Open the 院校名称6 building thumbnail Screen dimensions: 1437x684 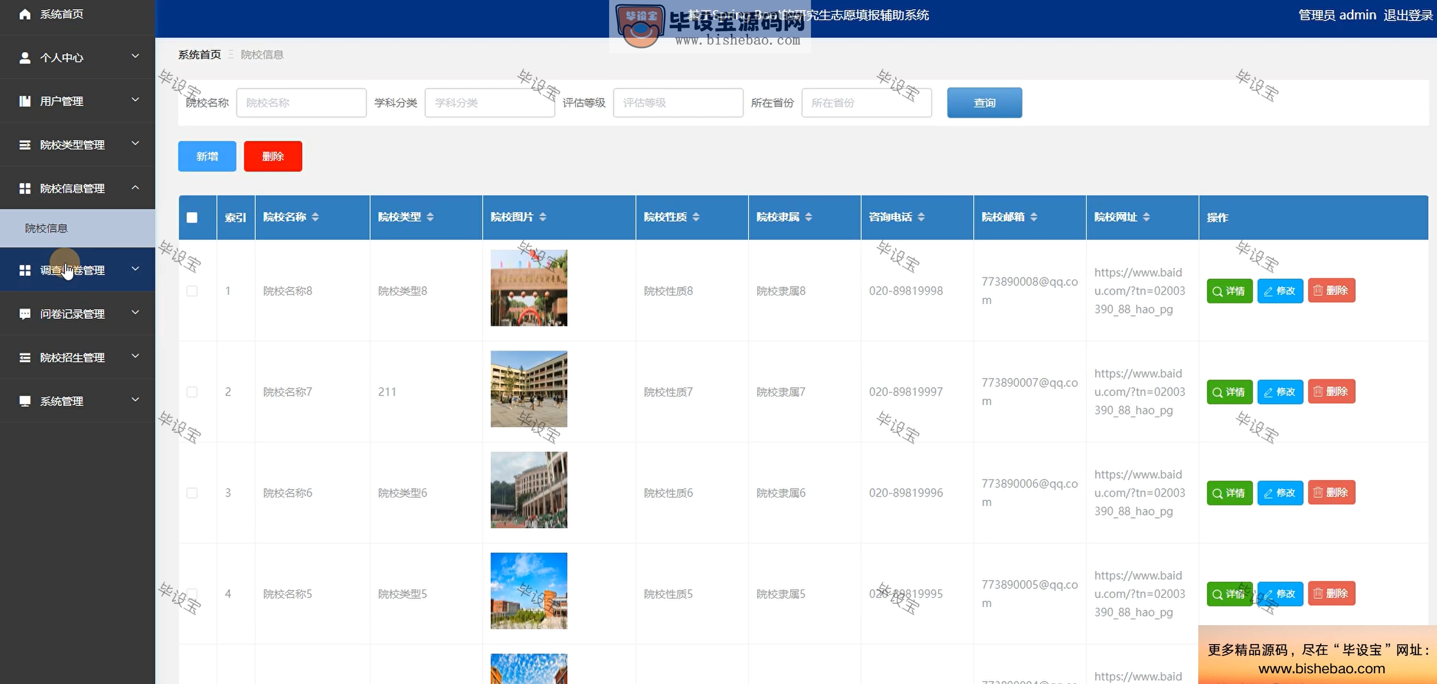pyautogui.click(x=529, y=490)
